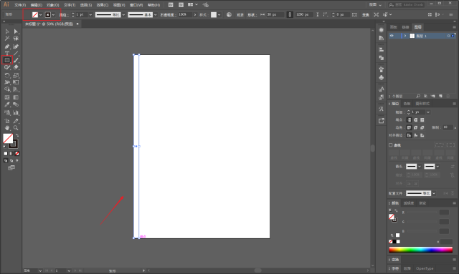
Task: Click the Transform button in control bar
Action: (x=366, y=15)
